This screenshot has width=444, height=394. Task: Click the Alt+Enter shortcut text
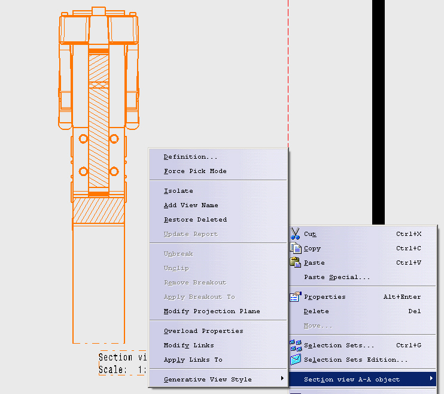coord(402,297)
